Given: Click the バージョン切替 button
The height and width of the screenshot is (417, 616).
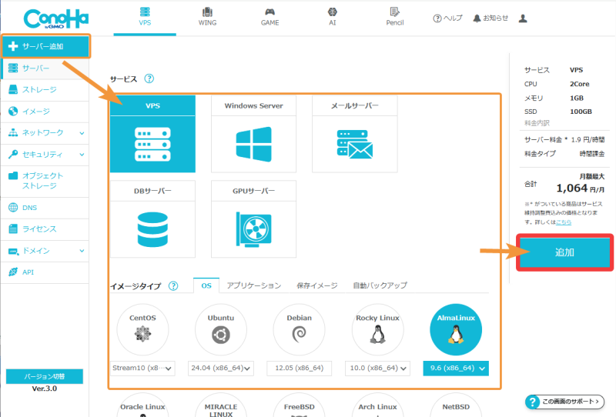Looking at the screenshot, I should 45,376.
